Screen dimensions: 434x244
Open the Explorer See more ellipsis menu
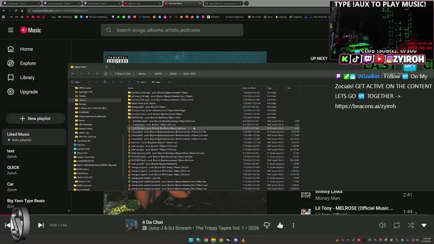(x=169, y=82)
